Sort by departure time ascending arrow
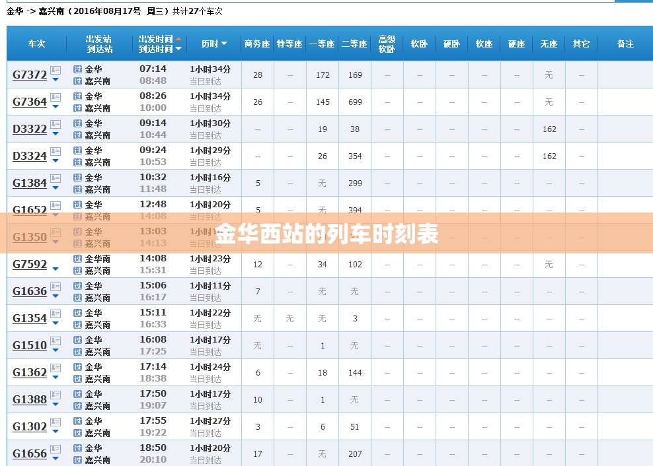This screenshot has width=653, height=466. [x=178, y=39]
